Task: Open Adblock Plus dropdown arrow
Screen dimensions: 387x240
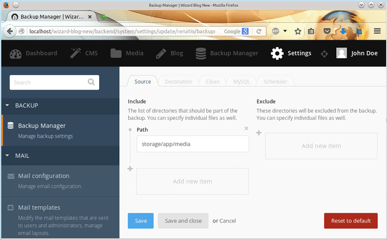Action: pyautogui.click(x=285, y=31)
